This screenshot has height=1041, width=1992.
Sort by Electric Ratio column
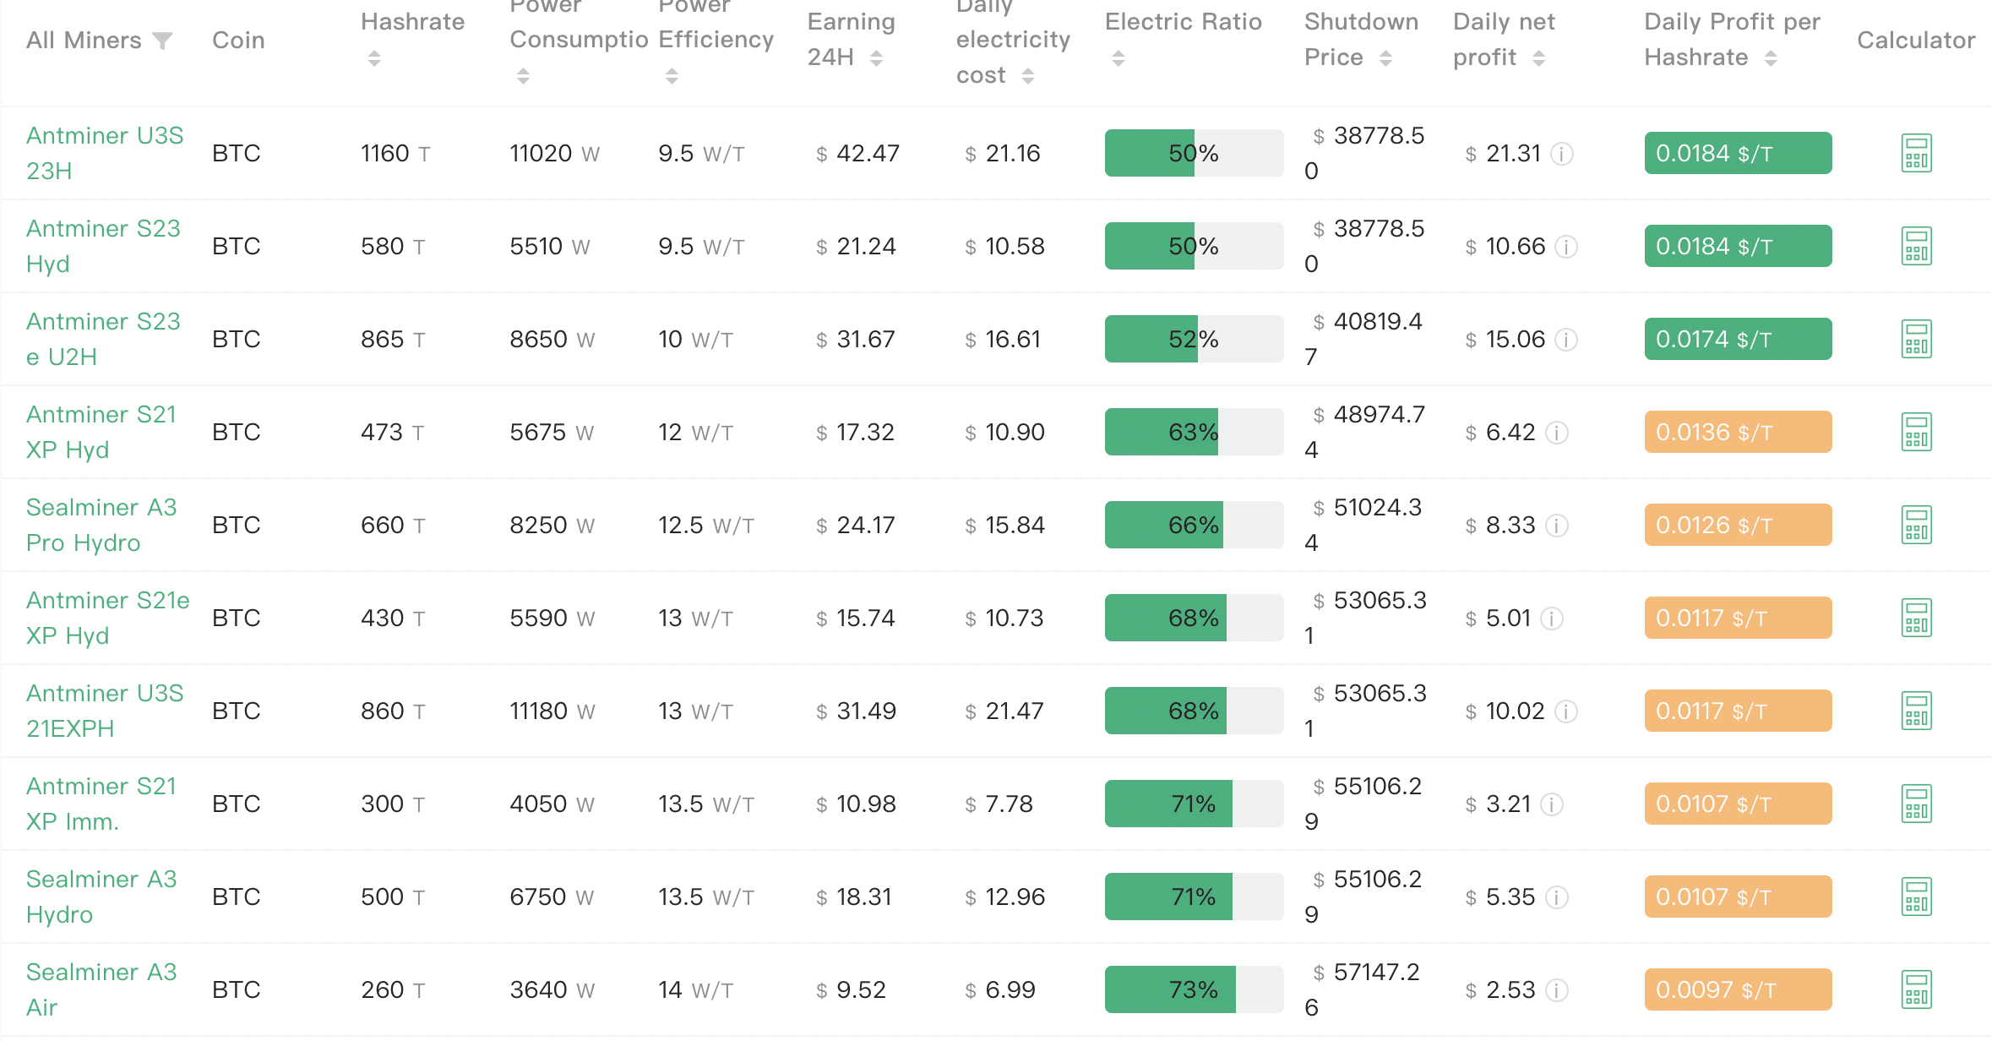tap(1118, 58)
